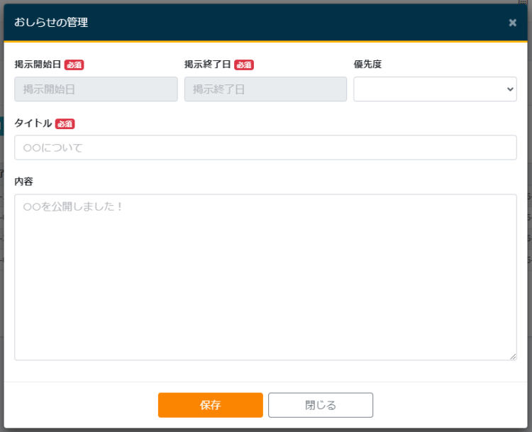Click the 必須 badge beside 掲示終了日
This screenshot has height=432, width=532.
(x=244, y=65)
